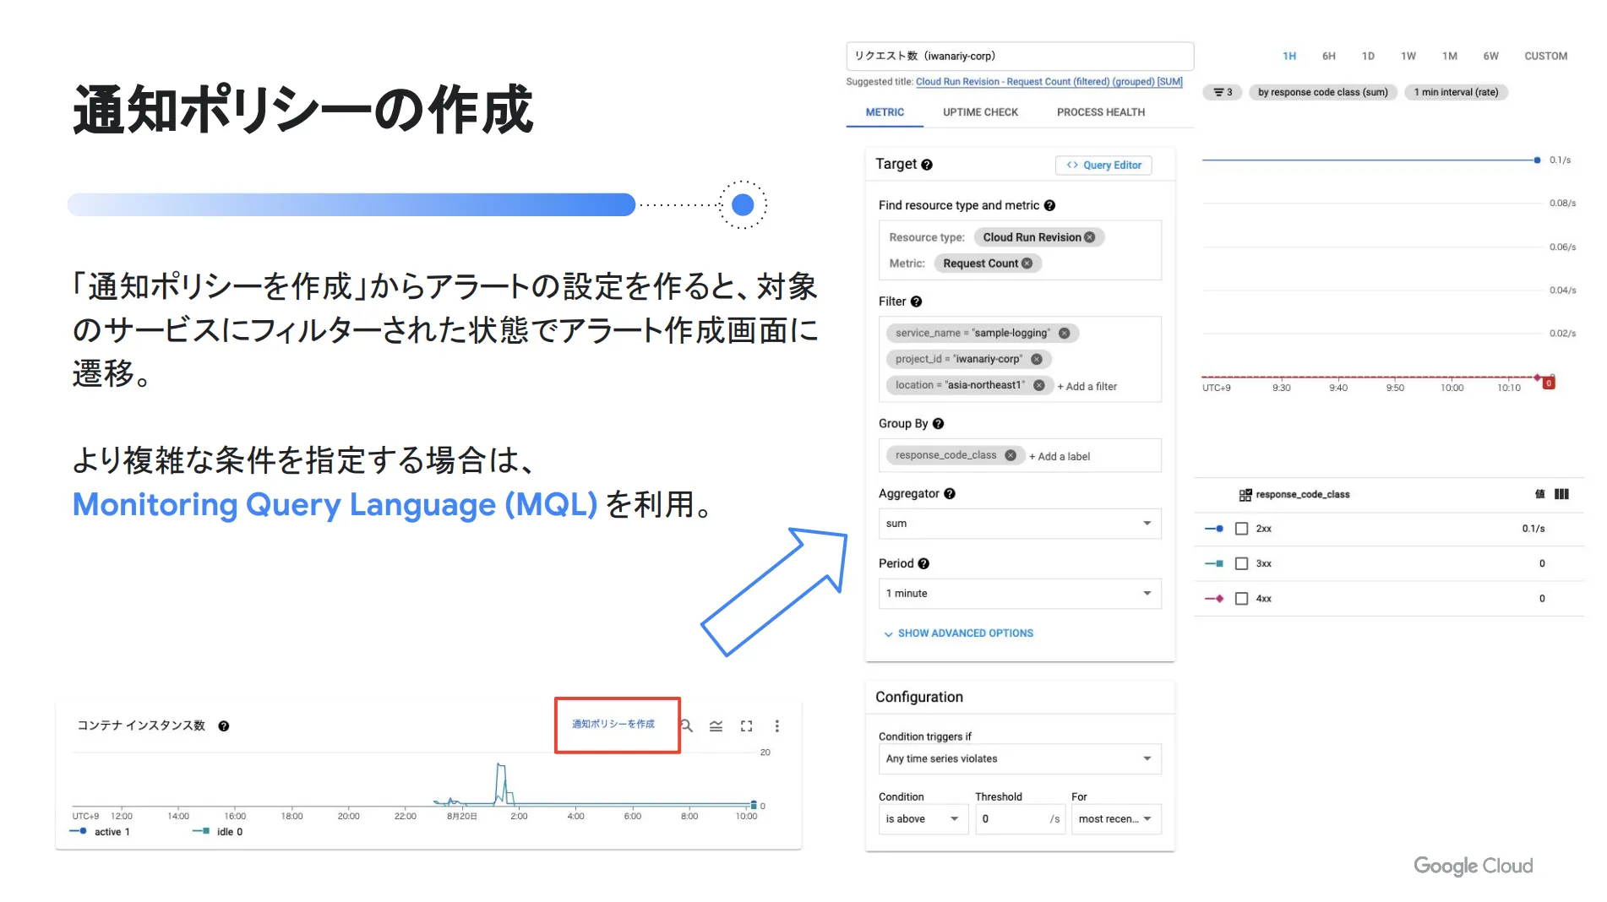The image size is (1607, 902).
Task: Click the Period help icon
Action: point(923,563)
